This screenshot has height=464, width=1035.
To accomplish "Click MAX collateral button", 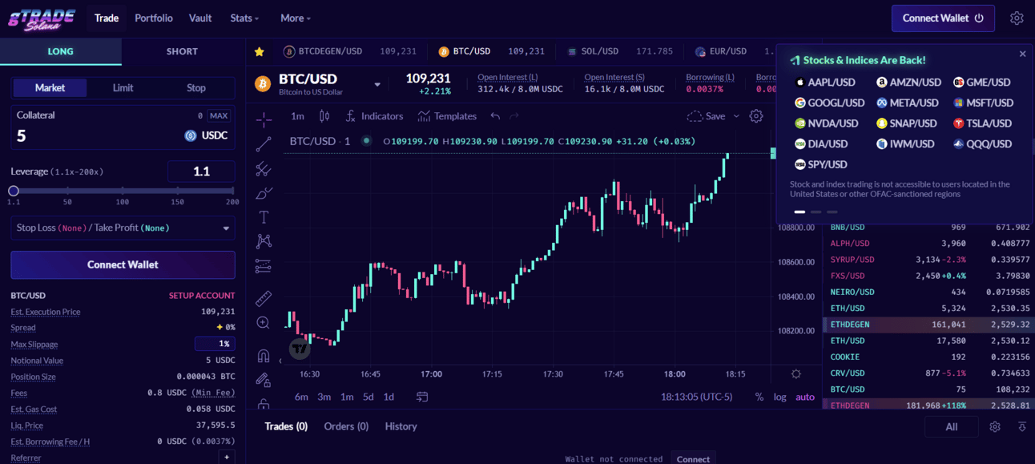I will coord(219,115).
